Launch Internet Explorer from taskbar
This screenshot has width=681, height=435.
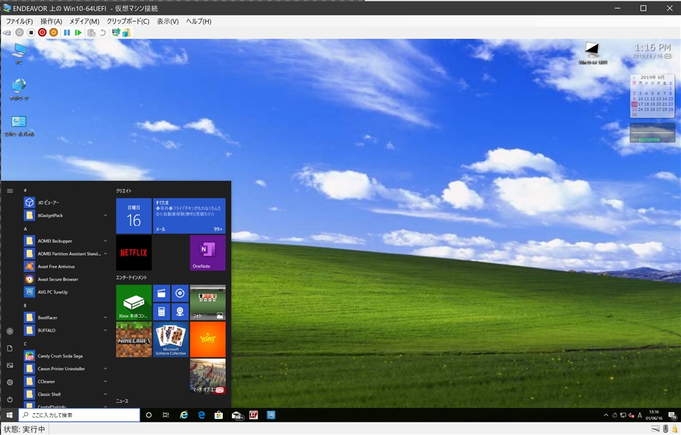click(184, 416)
